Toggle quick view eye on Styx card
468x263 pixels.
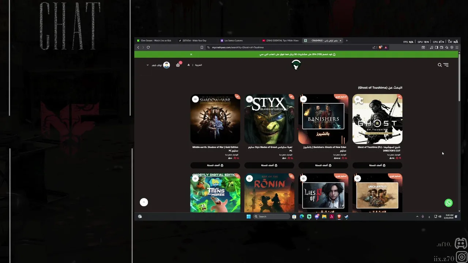click(x=249, y=99)
